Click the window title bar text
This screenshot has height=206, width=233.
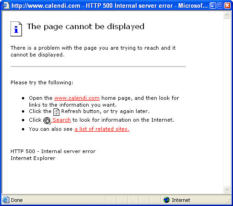110,6
